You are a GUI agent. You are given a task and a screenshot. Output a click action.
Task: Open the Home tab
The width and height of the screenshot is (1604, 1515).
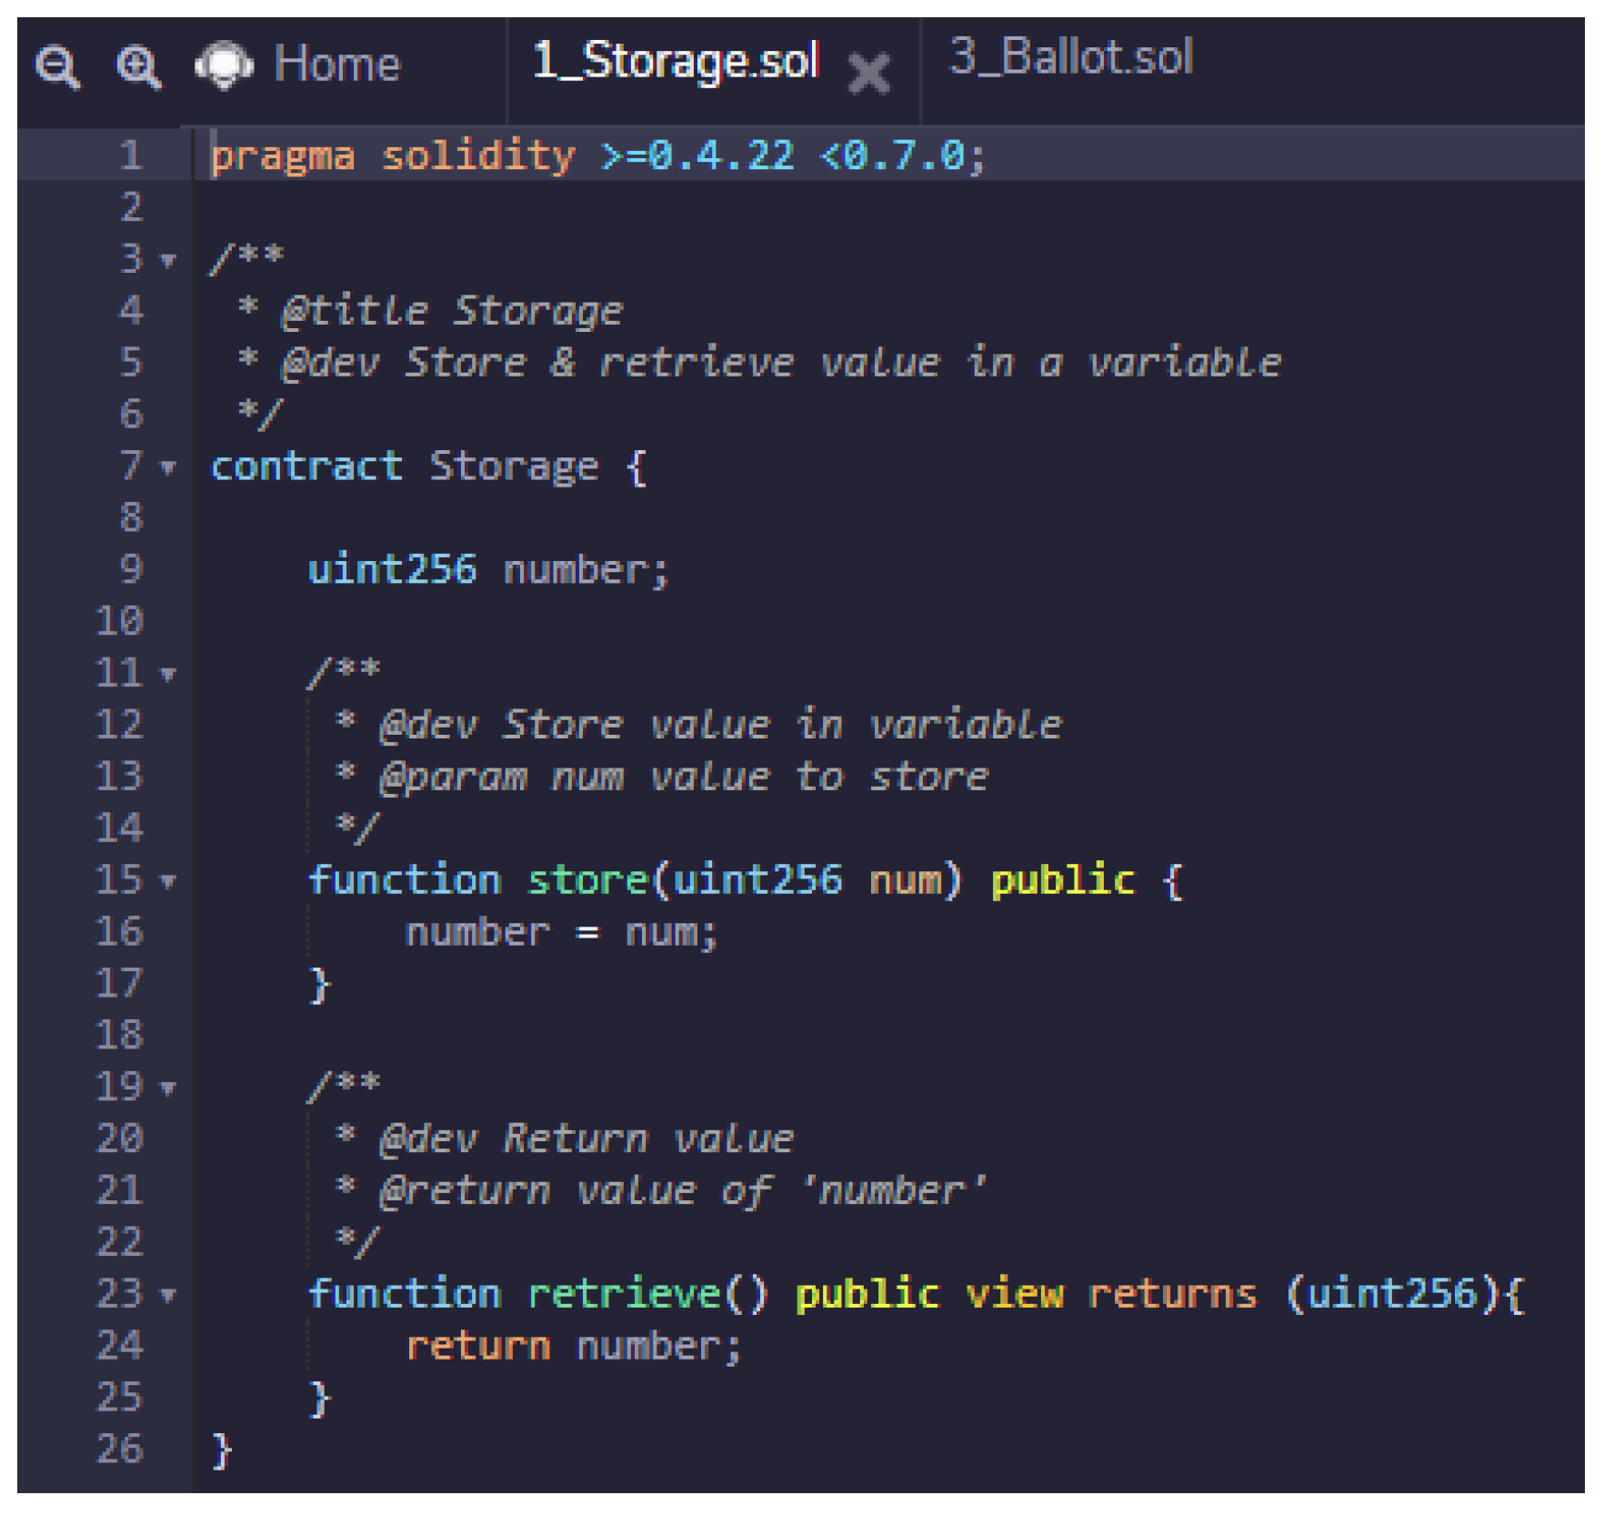coord(336,65)
